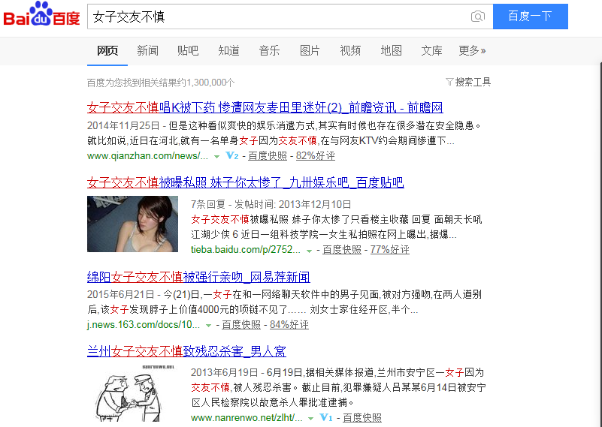Open the 绵阳女子交友不慎 网易荐新闻 result
Screen dimensions: 602x427
pos(198,277)
